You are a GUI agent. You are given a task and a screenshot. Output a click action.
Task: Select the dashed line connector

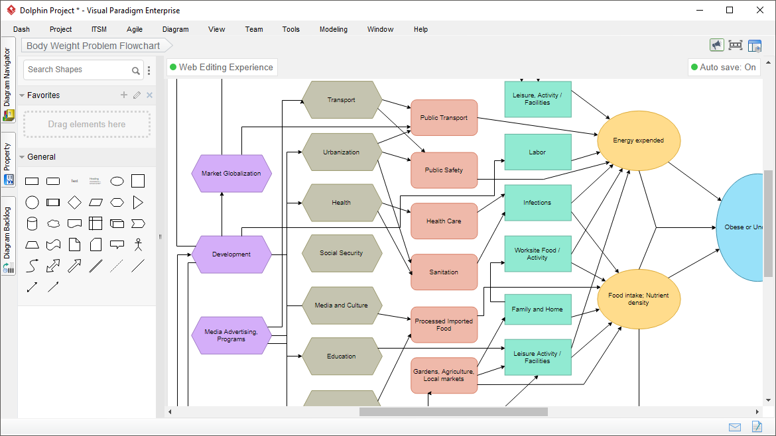click(116, 266)
